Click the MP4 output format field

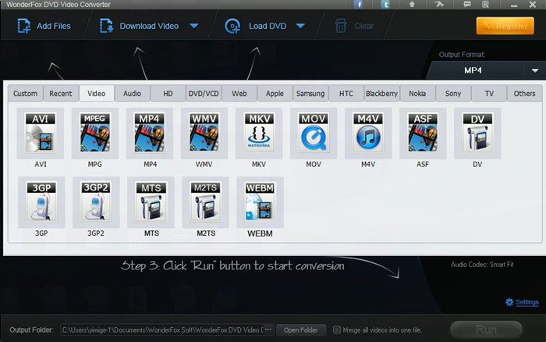click(475, 70)
